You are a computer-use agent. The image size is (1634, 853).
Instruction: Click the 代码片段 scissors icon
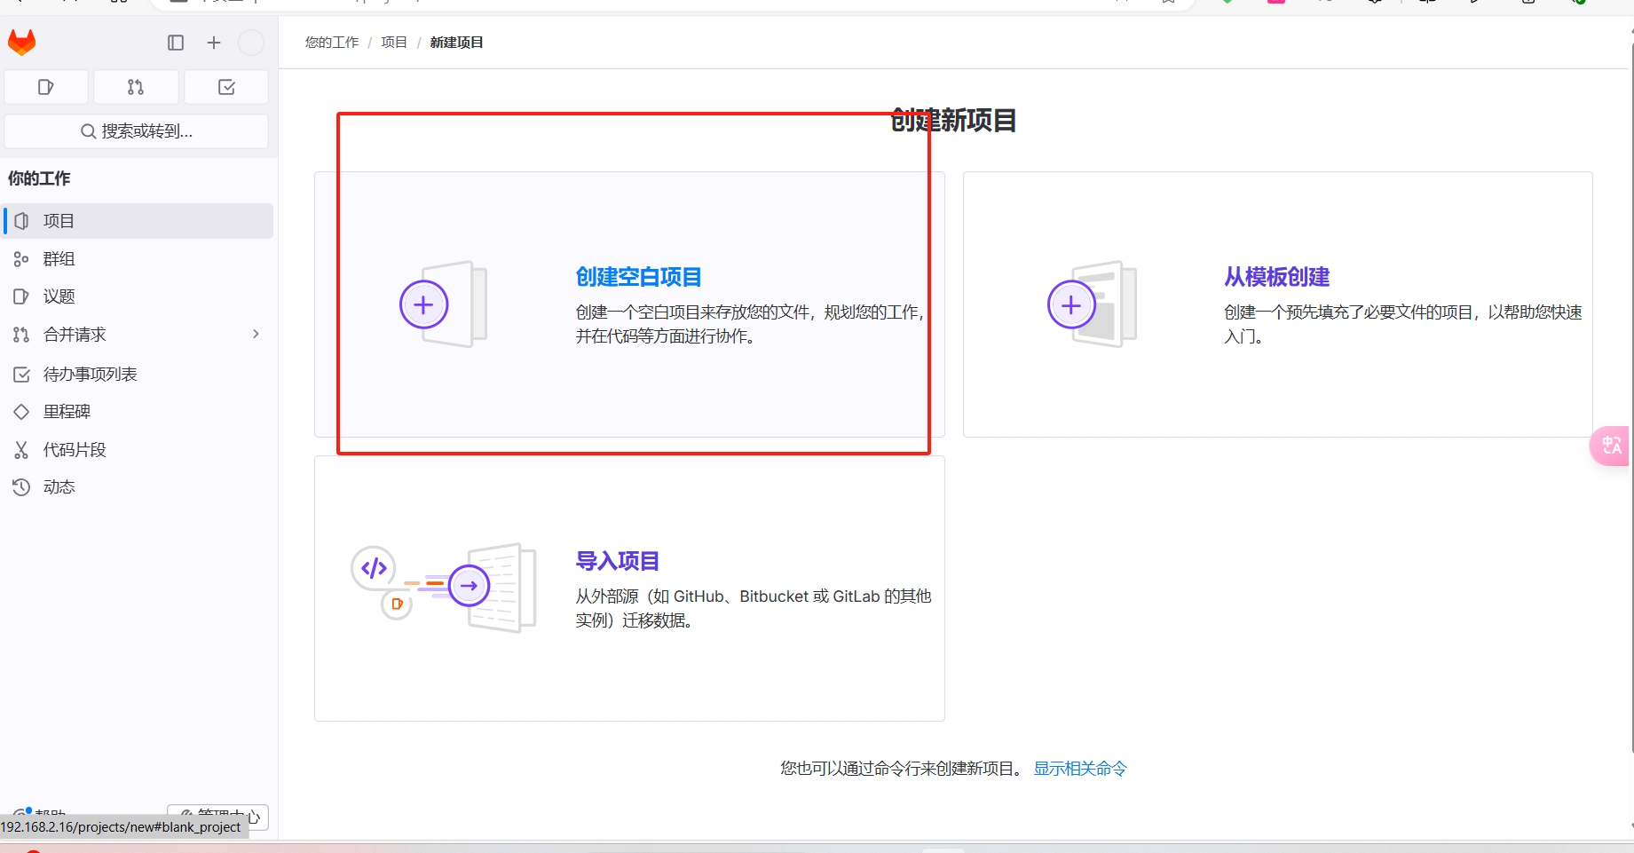(21, 450)
